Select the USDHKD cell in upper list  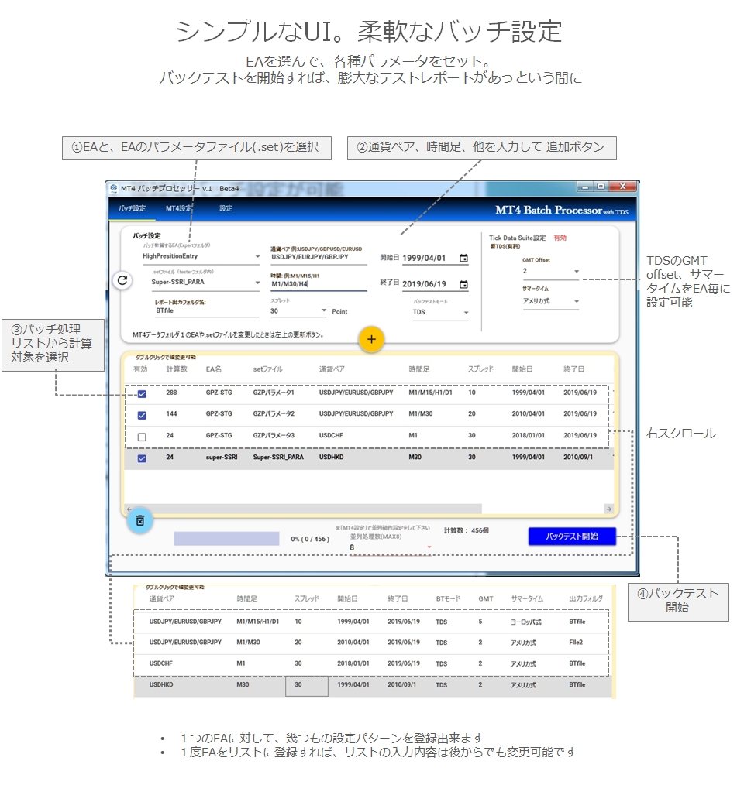tap(331, 457)
